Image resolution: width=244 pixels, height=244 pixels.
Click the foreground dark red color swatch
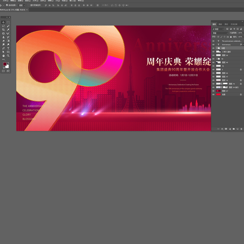[x=5, y=64]
